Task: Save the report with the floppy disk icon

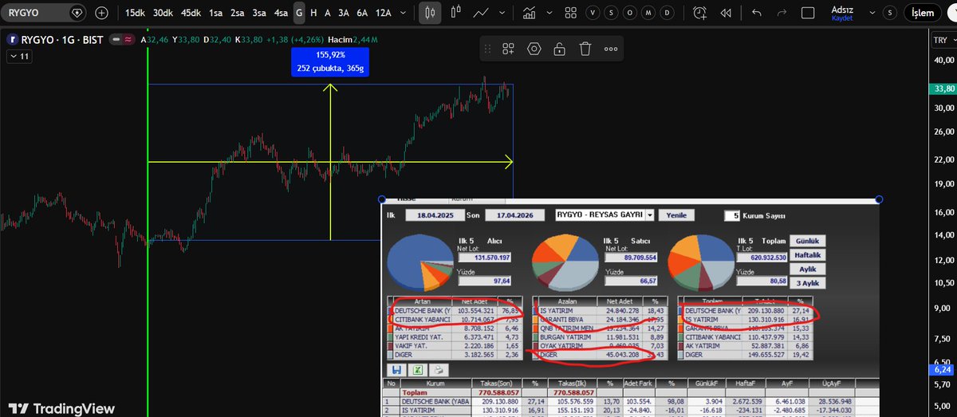Action: click(396, 370)
